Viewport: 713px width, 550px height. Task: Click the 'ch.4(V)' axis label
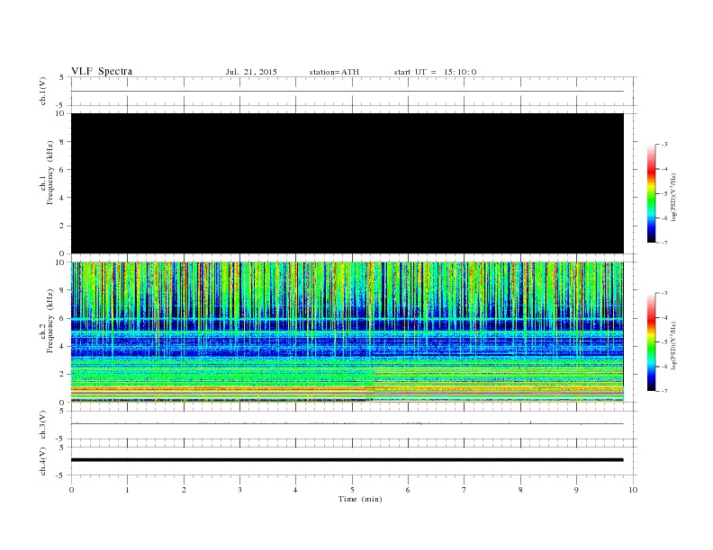tap(42, 461)
